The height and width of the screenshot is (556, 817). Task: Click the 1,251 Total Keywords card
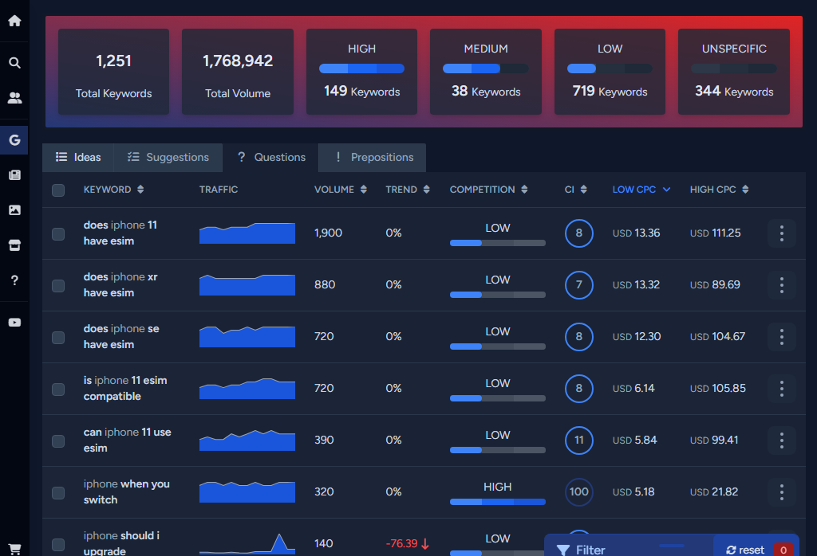click(113, 72)
